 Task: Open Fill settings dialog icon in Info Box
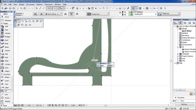(36, 14)
